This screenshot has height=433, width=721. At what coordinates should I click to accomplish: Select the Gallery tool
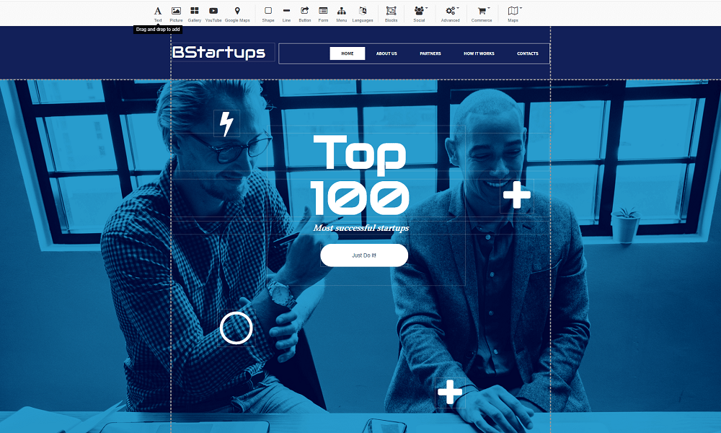[x=195, y=14]
